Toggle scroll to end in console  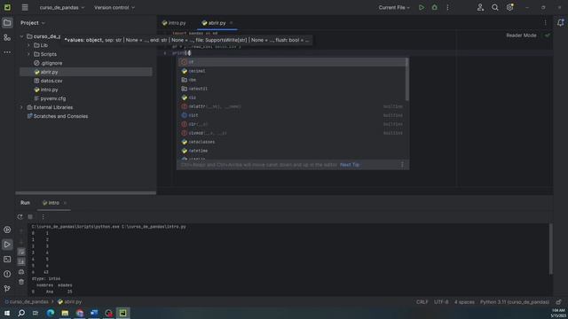[21, 261]
